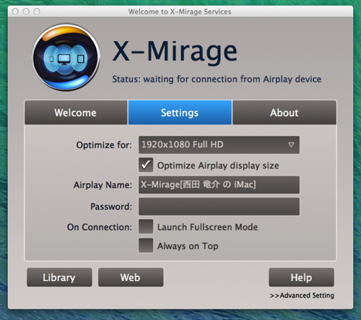This screenshot has width=361, height=320.
Task: Click the status text waiting for connection
Action: 217,79
